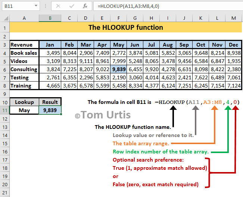
Task: Click text 'True (1, approximate match allowed)'
Action: (160, 168)
